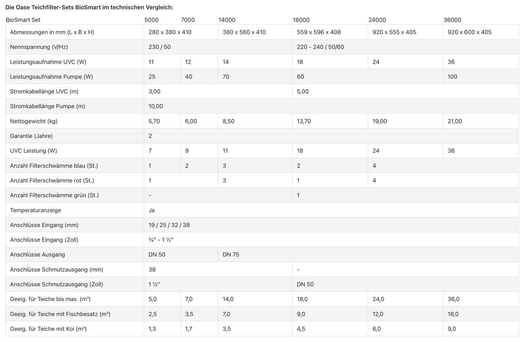Screen dimensions: 524x342
Task: Click the 5000 column header
Action: point(151,20)
